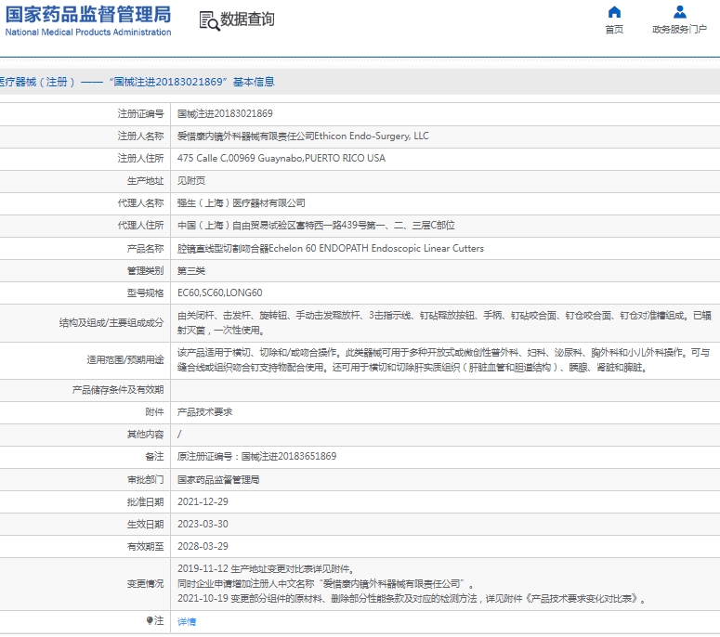
Task: Click the 注册证编号 label
Action: pyautogui.click(x=140, y=113)
